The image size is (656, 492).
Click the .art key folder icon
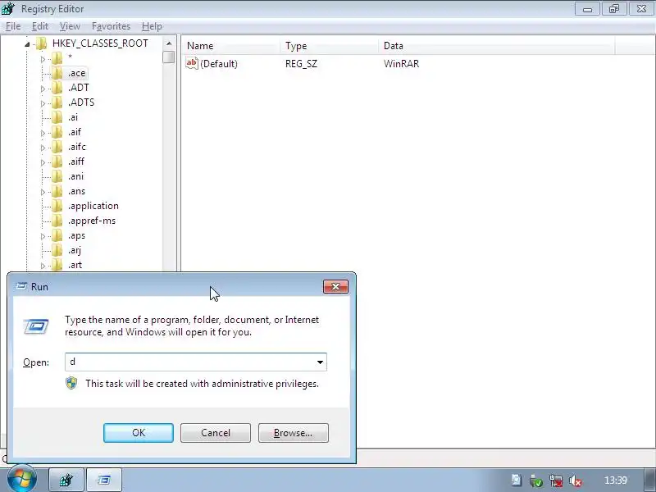tap(57, 265)
